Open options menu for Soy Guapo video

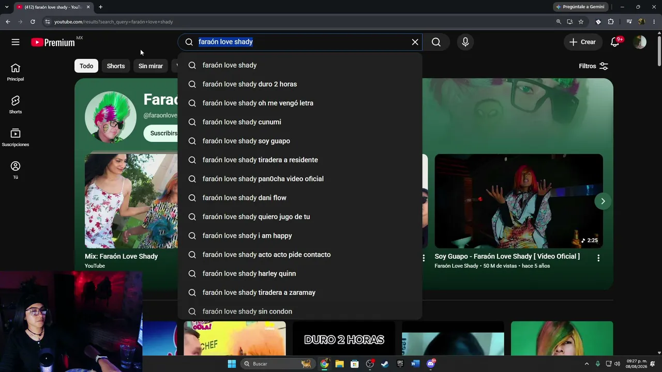pos(598,258)
